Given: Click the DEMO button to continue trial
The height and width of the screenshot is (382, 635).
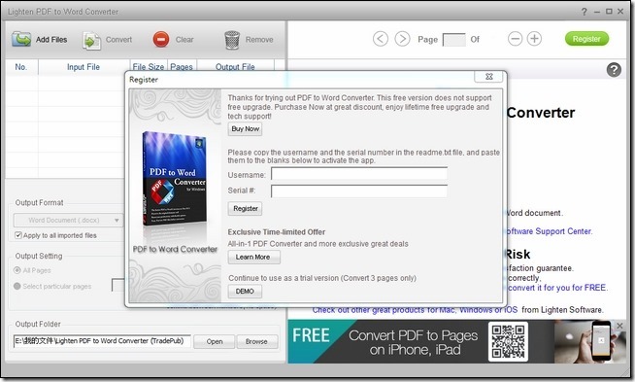Looking at the screenshot, I should pyautogui.click(x=245, y=292).
